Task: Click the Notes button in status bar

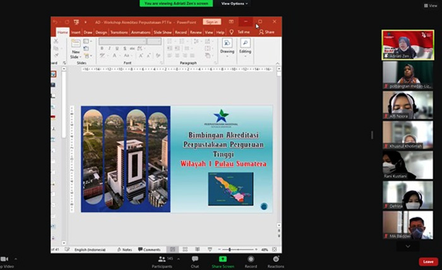Action: click(x=124, y=249)
